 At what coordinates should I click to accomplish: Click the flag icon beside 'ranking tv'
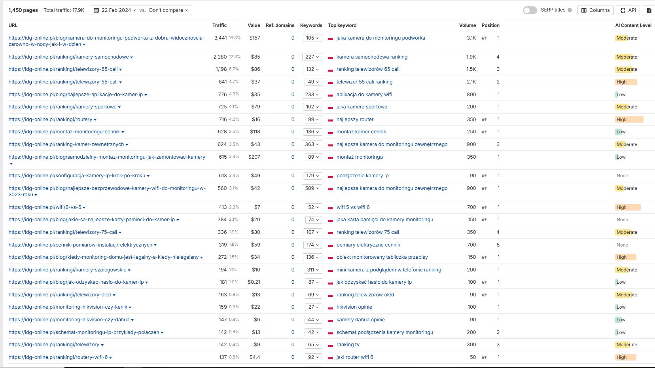(x=331, y=345)
